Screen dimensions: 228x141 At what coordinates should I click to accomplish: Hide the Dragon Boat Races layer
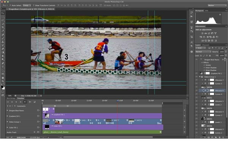tap(196, 60)
